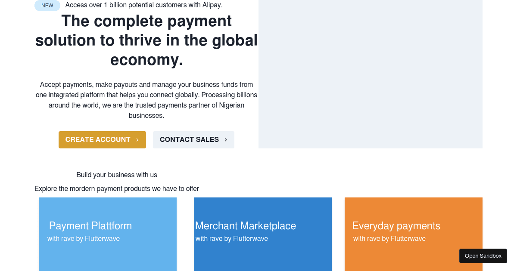The height and width of the screenshot is (271, 517).
Task: Click the subtitle under Merchant Marketplace
Action: pos(232,238)
